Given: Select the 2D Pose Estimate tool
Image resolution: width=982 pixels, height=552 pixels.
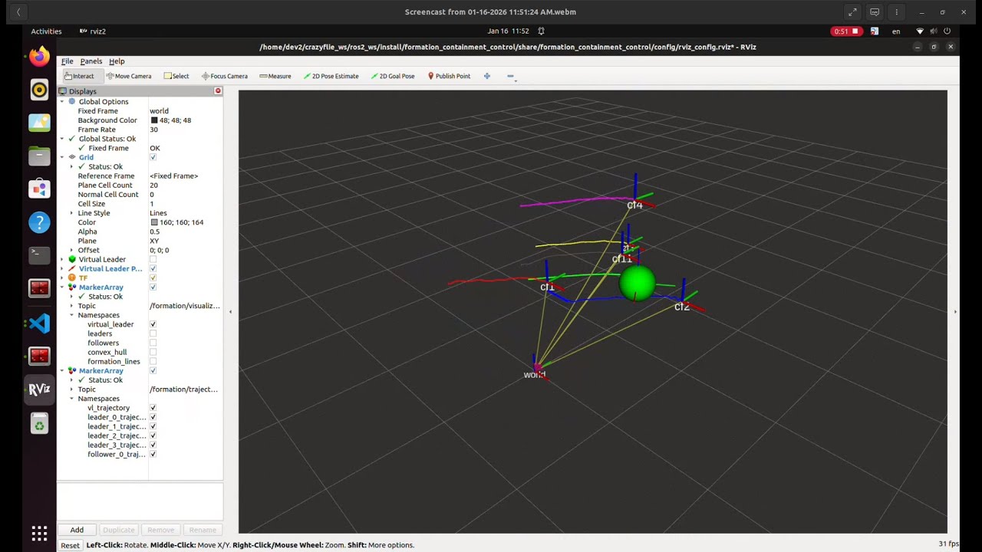Looking at the screenshot, I should tap(331, 76).
